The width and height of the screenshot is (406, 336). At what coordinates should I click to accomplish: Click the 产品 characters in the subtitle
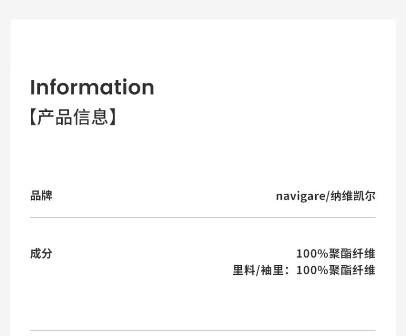tap(55, 117)
